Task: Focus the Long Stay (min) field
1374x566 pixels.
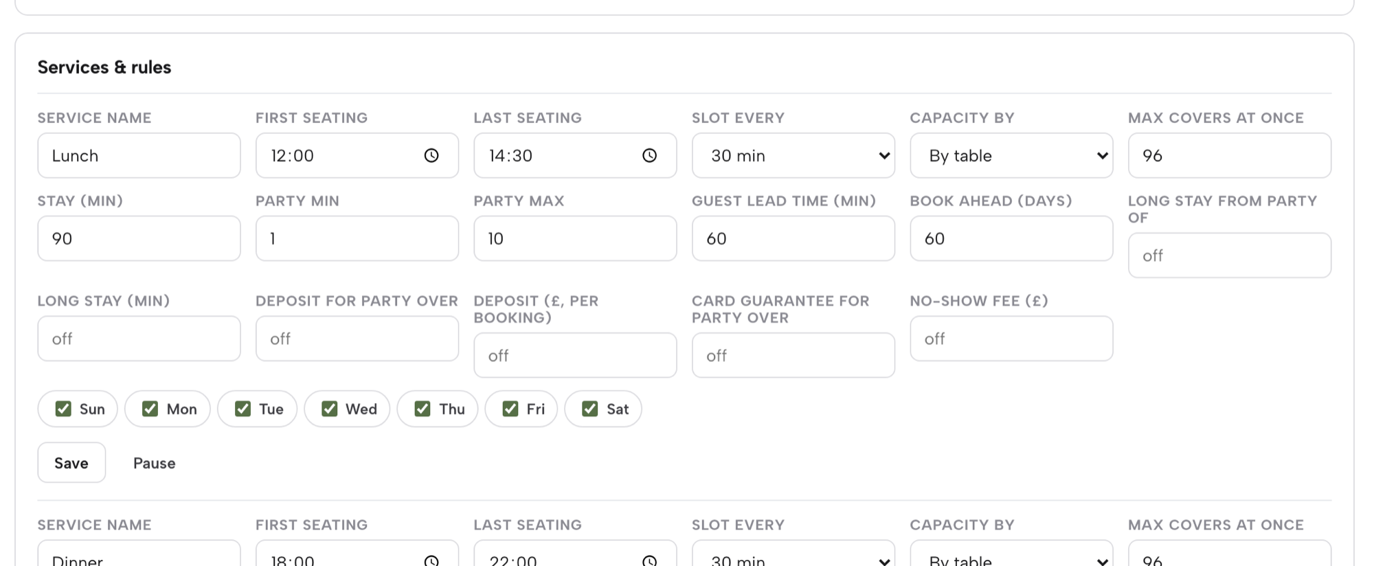Action: click(x=139, y=338)
